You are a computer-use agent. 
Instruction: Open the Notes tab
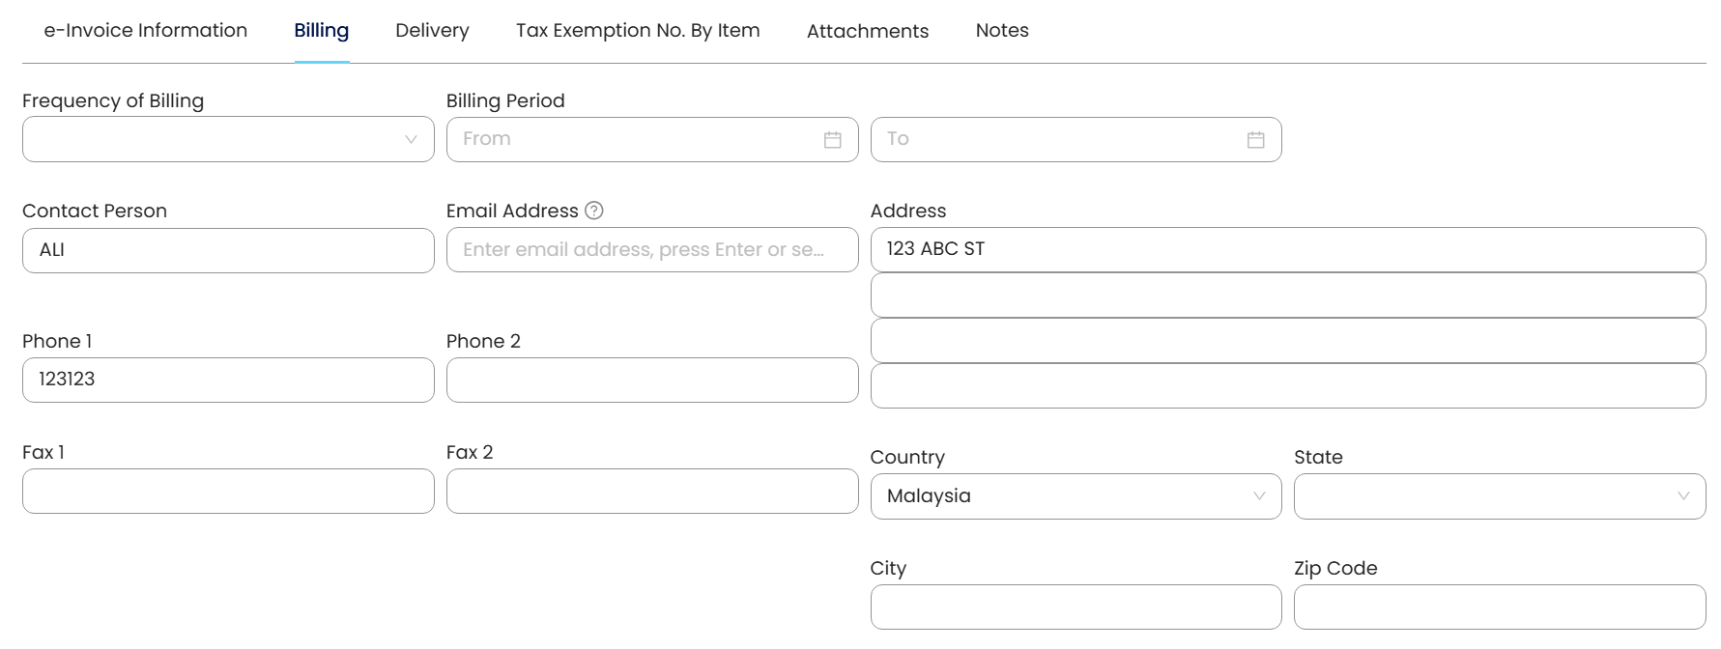(x=1002, y=31)
